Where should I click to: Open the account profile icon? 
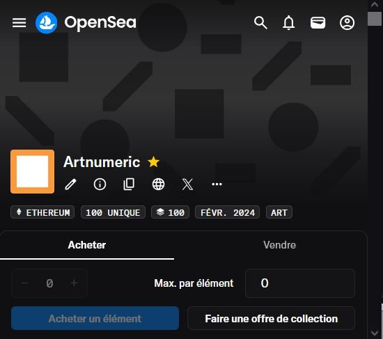coord(347,23)
